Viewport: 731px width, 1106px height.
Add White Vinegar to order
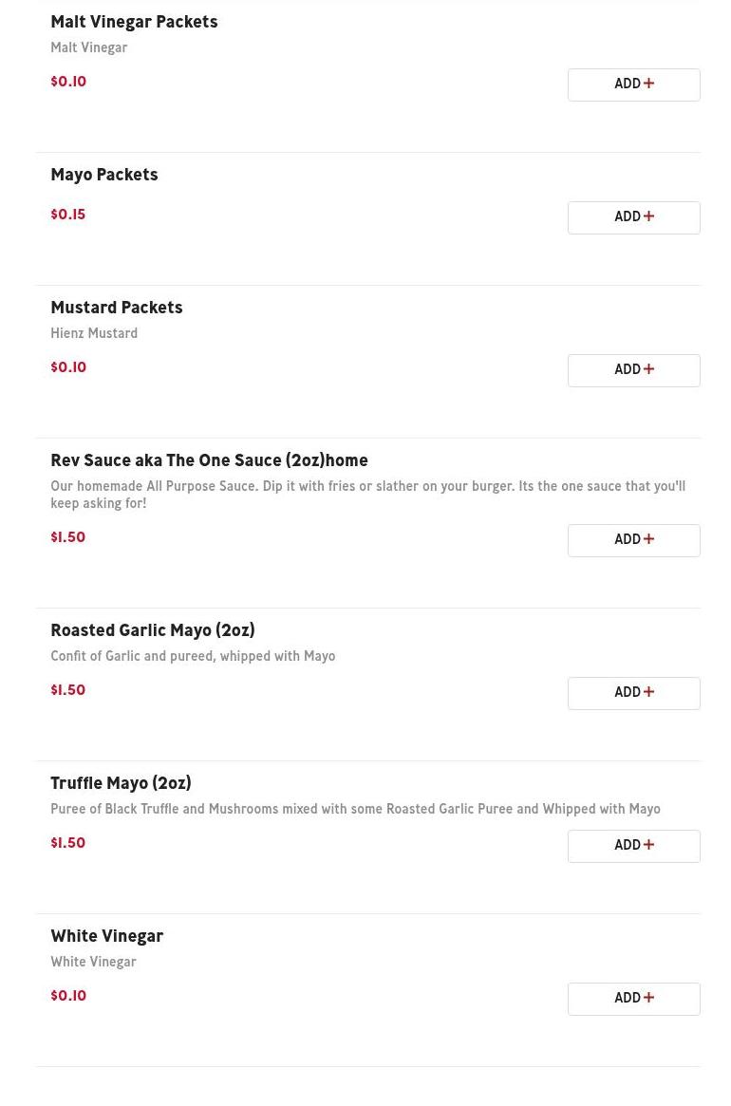(633, 999)
